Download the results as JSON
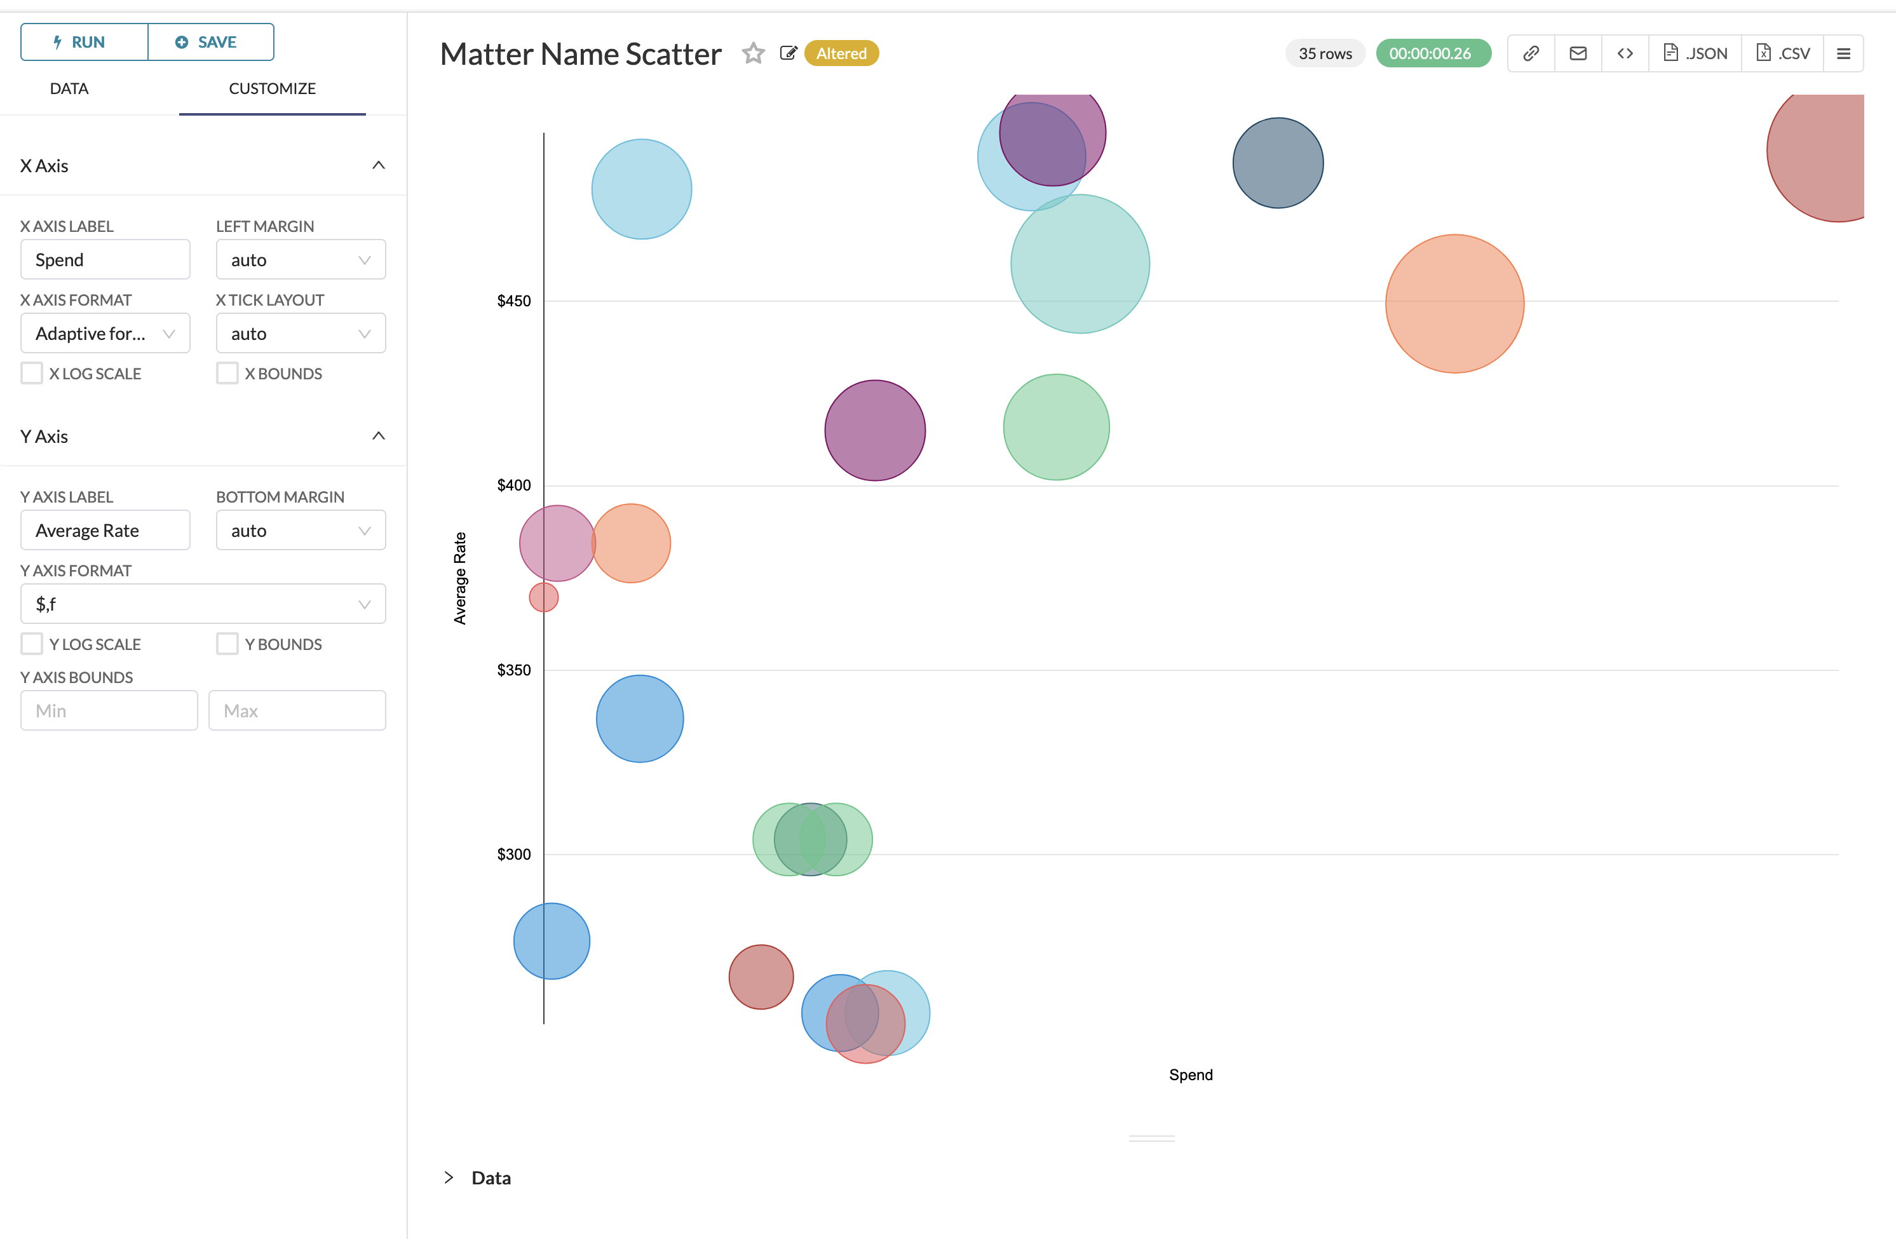This screenshot has width=1896, height=1239. tap(1695, 53)
